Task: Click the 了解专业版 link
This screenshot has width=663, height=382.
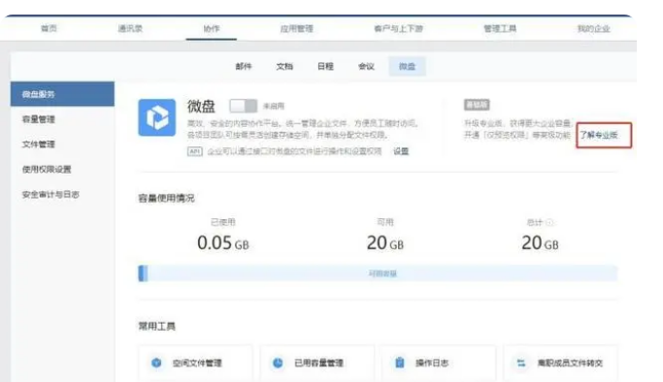Action: 599,135
